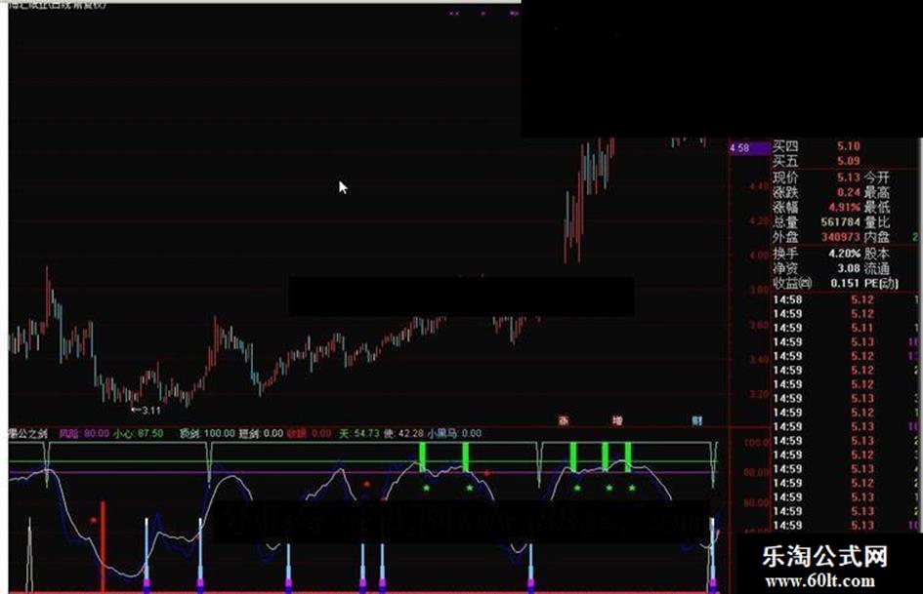Viewport: 923px width, 594px height.
Task: Select the 涨幅 value 4.91%
Action: (845, 207)
